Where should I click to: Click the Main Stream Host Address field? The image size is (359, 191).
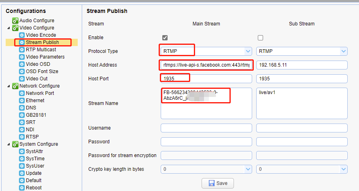pos(206,65)
